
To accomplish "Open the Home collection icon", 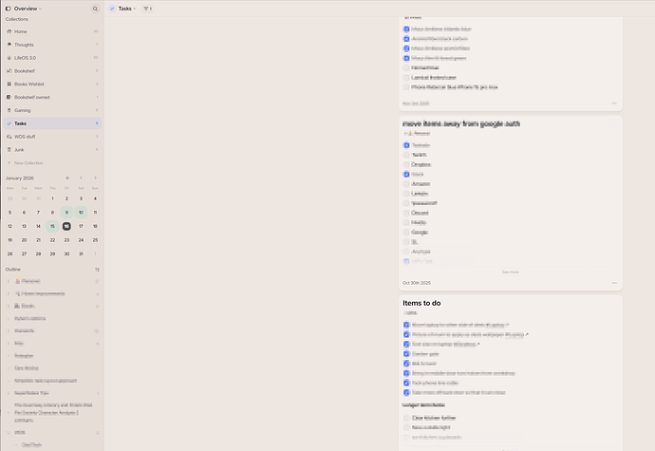I will point(9,31).
